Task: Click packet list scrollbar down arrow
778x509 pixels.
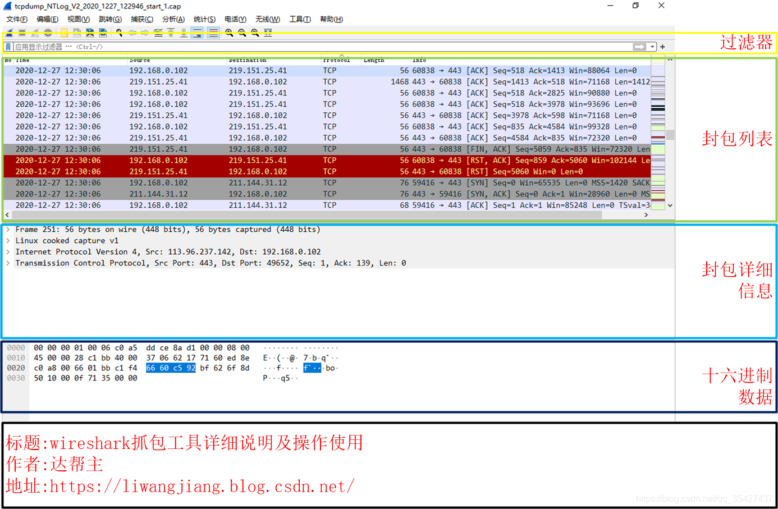Action: 670,205
